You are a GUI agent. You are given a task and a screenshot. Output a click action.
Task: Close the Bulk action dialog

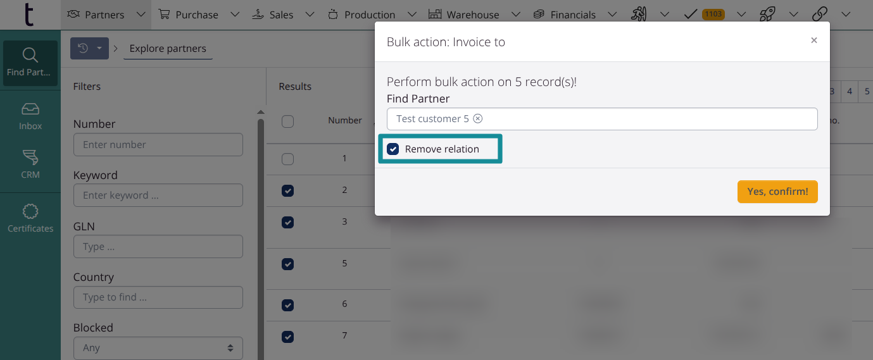pyautogui.click(x=814, y=40)
